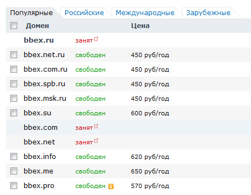Click the Домен column header
The image size is (251, 195).
(x=37, y=26)
